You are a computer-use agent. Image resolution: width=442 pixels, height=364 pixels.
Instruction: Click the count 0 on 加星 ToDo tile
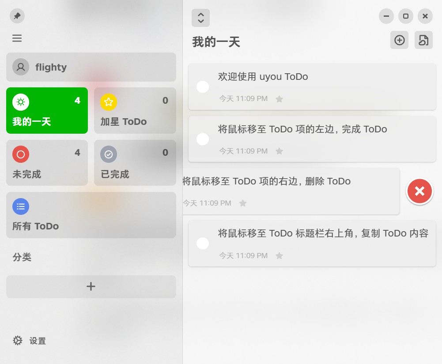coord(165,101)
